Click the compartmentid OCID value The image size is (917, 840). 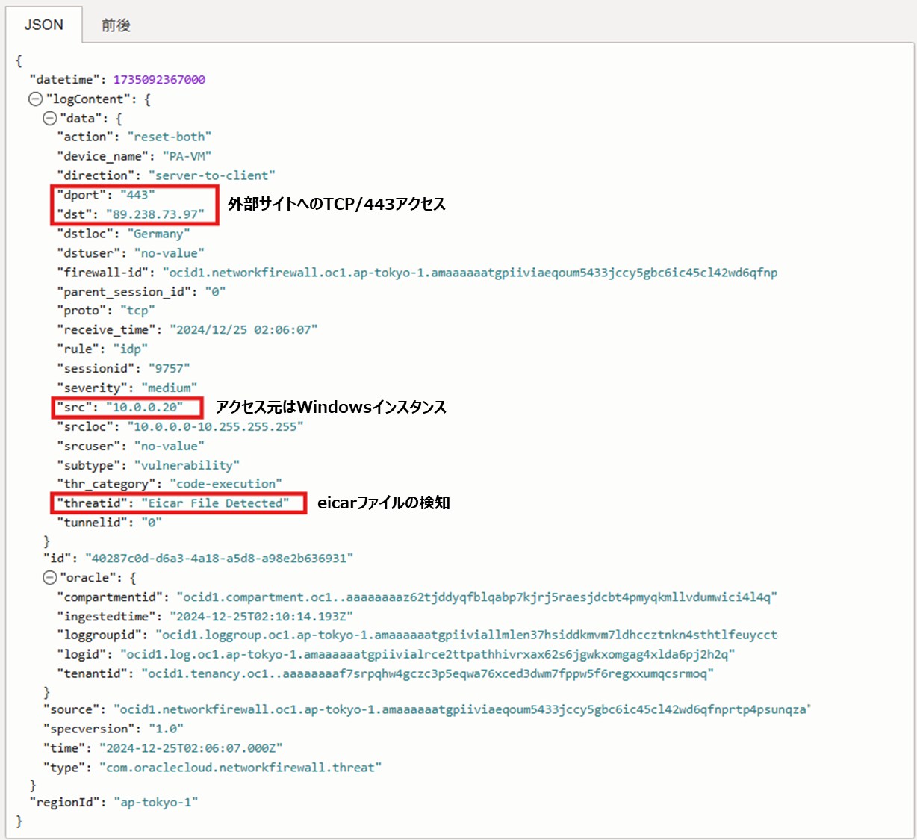point(476,597)
